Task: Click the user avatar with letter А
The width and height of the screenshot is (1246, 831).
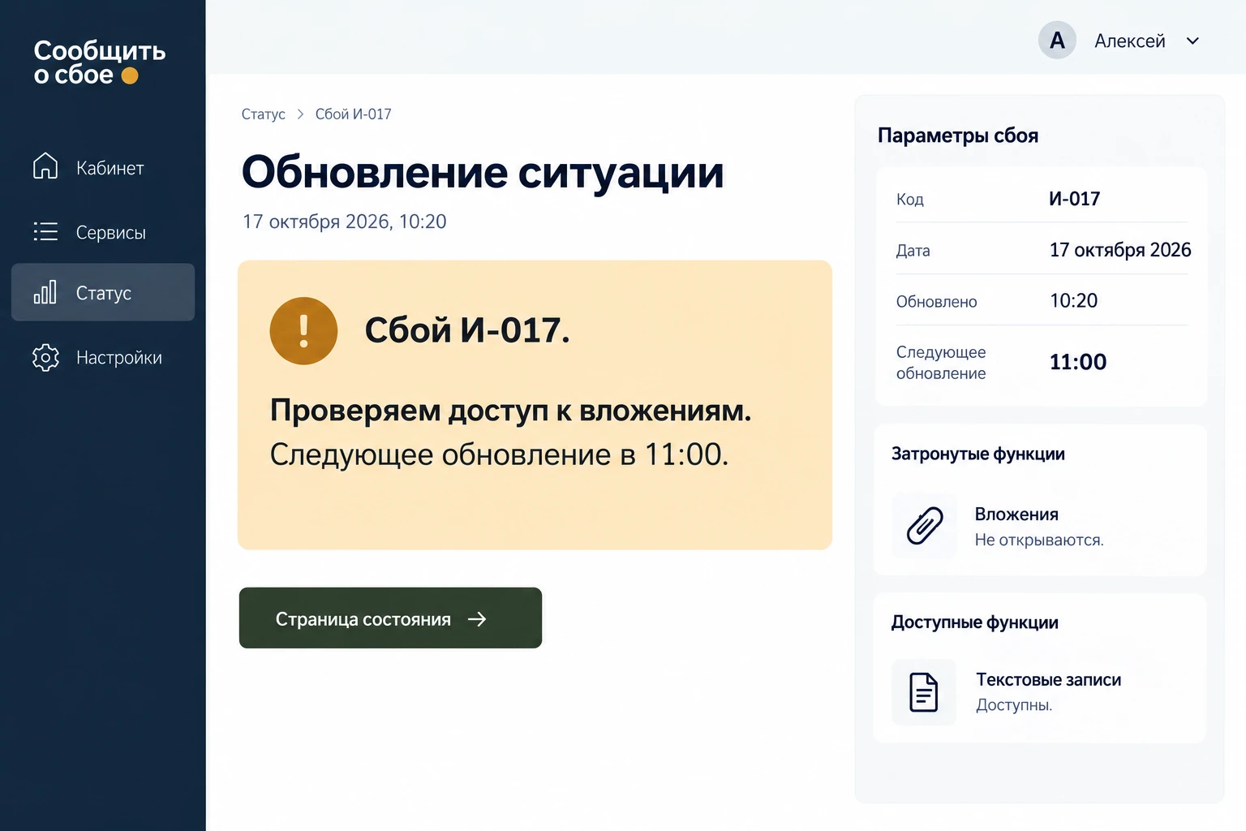Action: tap(1057, 40)
